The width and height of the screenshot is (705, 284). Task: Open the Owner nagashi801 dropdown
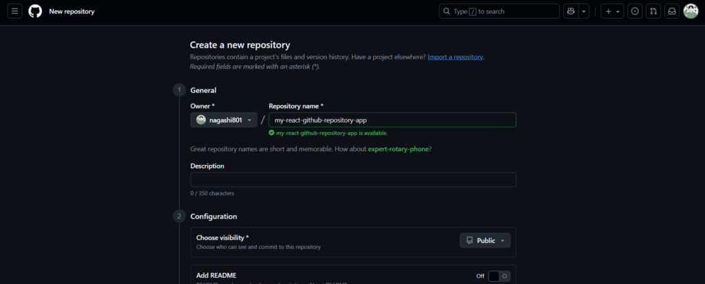(x=224, y=120)
